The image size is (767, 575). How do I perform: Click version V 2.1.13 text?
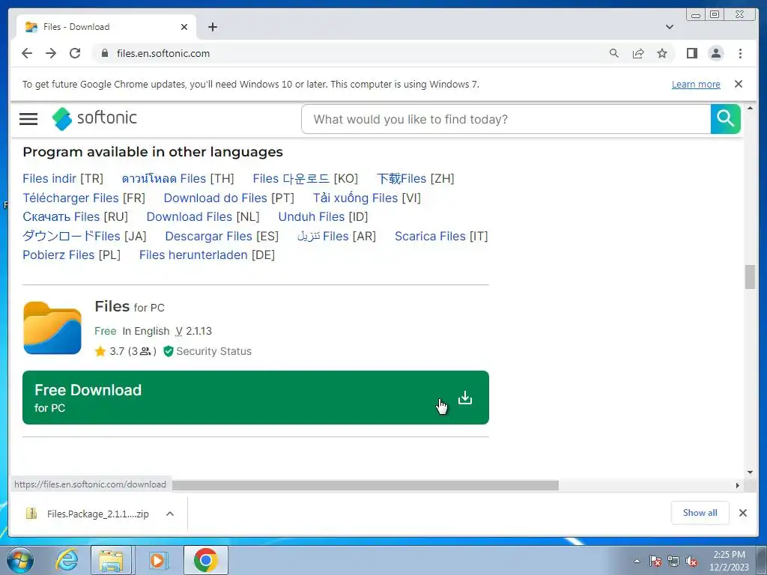pos(194,331)
